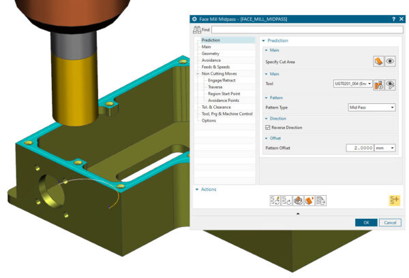
Task: Click the Specify Cut Area select icon
Action: (378, 61)
